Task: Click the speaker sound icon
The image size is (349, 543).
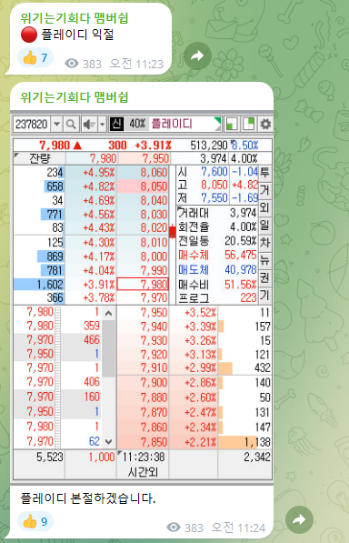Action: 89,124
